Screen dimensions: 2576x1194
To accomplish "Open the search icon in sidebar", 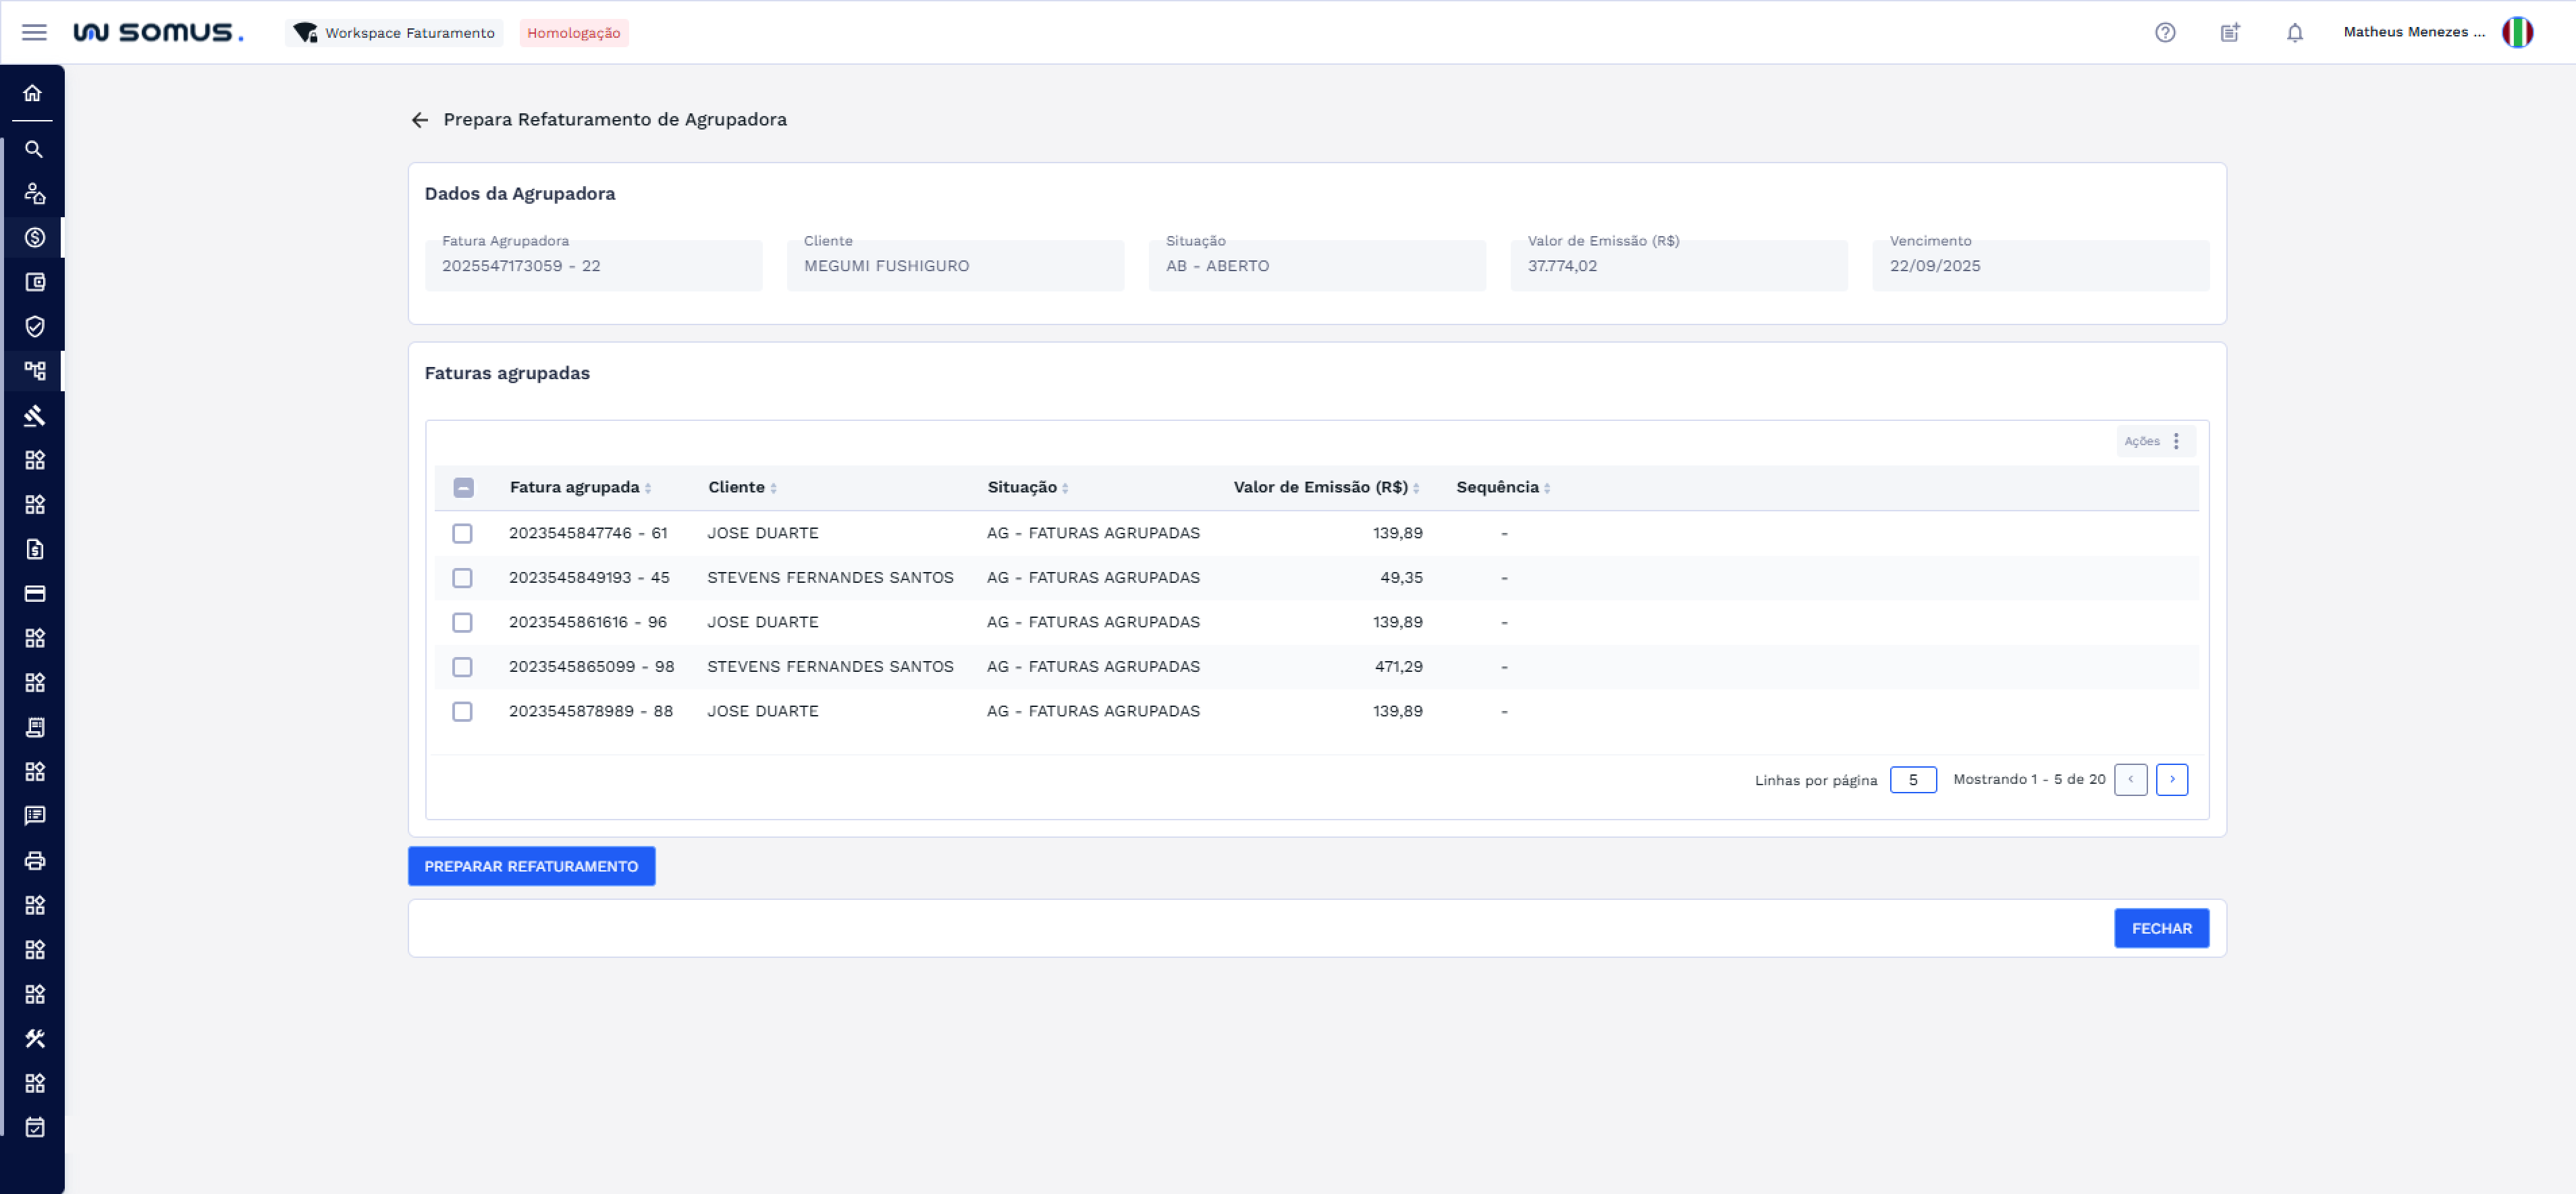I will (34, 149).
